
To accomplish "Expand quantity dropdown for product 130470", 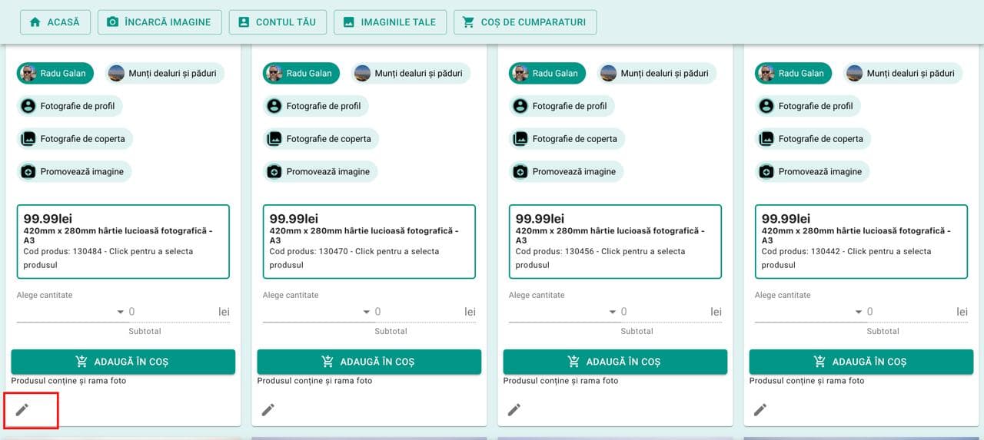I will [x=367, y=312].
